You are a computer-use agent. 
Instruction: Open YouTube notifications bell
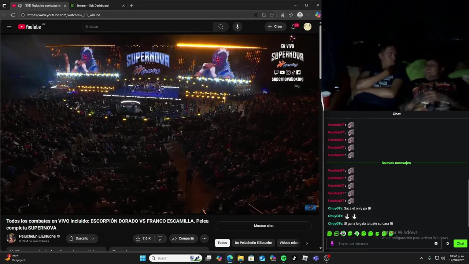(293, 26)
